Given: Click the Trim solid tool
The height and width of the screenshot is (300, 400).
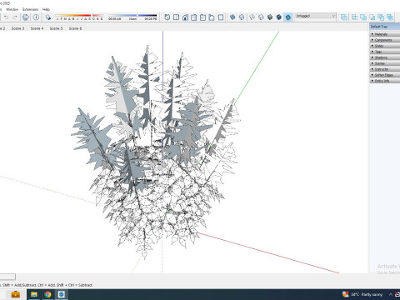Looking at the screenshot, I should coord(381,17).
